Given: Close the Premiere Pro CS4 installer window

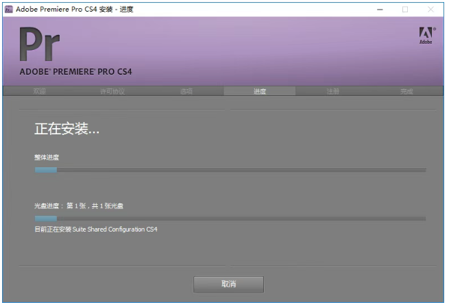Looking at the screenshot, I should [430, 9].
